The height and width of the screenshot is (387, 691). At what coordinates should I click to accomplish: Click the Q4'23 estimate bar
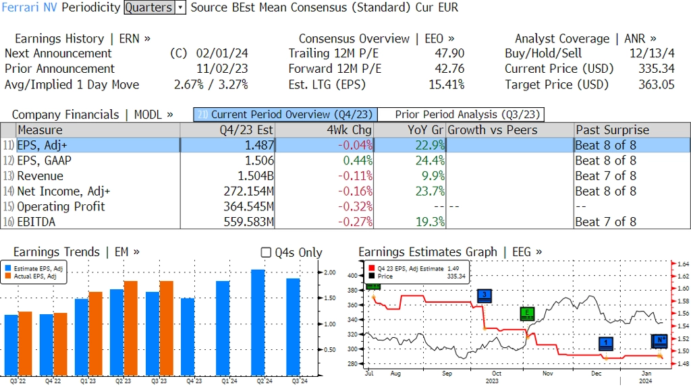tap(188, 337)
